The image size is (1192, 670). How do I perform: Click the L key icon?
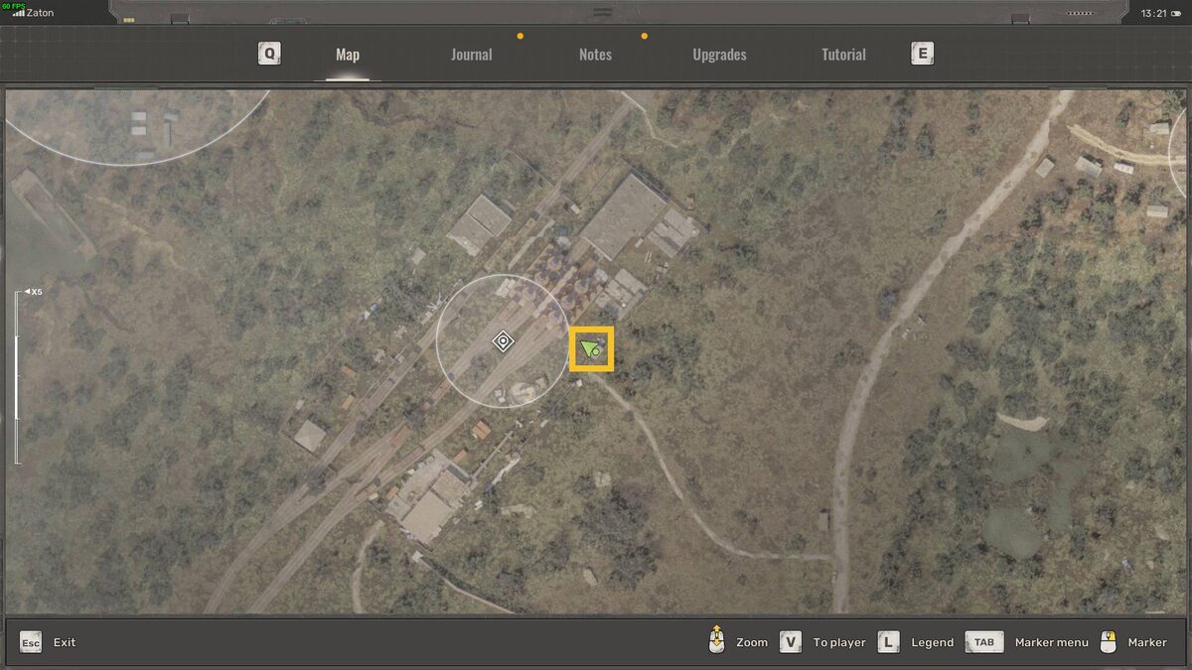(888, 642)
